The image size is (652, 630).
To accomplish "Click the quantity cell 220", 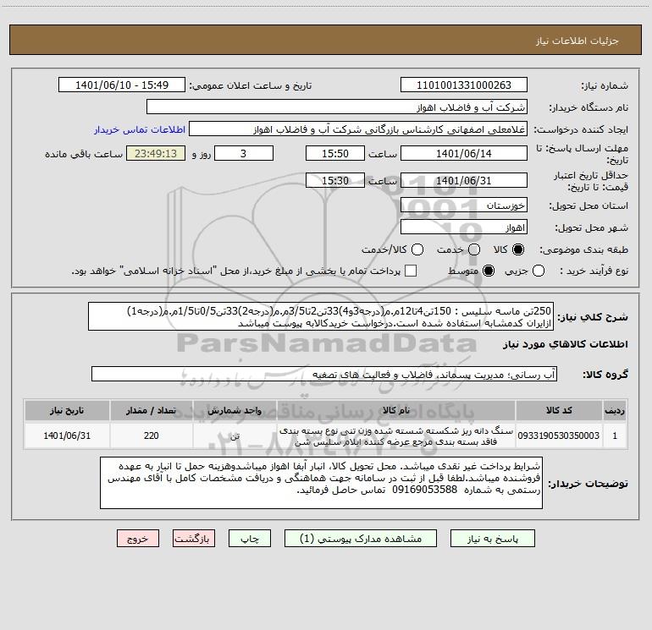I will click(x=151, y=436).
